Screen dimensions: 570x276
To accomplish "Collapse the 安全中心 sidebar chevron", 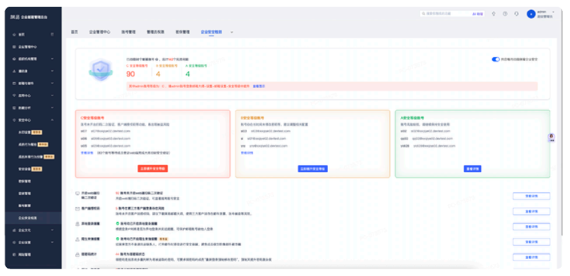I will pos(52,120).
